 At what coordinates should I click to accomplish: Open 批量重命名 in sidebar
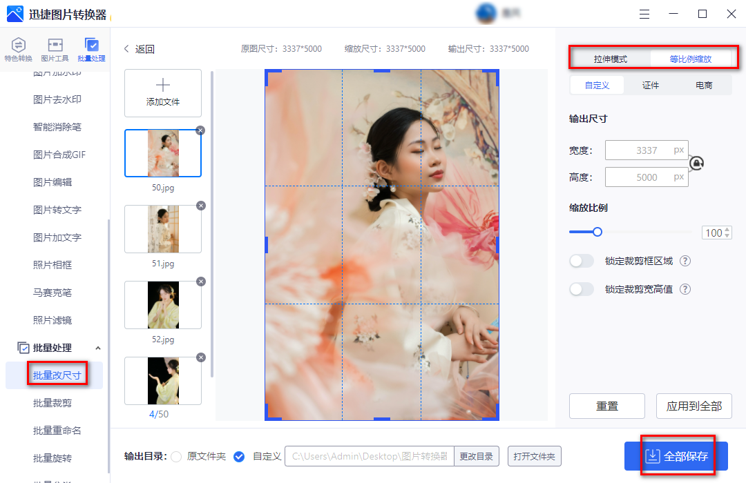57,431
